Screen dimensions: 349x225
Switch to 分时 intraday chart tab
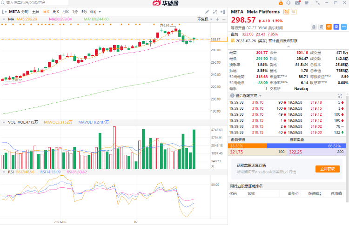pos(25,11)
